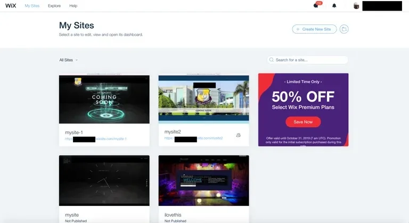Click the Wix logo
This screenshot has width=409, height=223.
click(11, 6)
